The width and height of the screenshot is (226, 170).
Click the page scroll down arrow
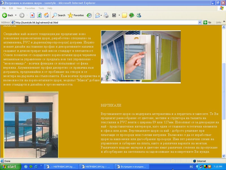223,156
